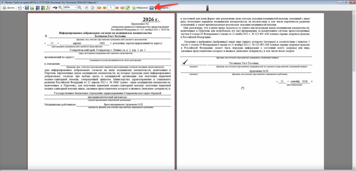Viewport: 356px width, 171px height.
Task: Click the Избранное label
Action: 142,8
